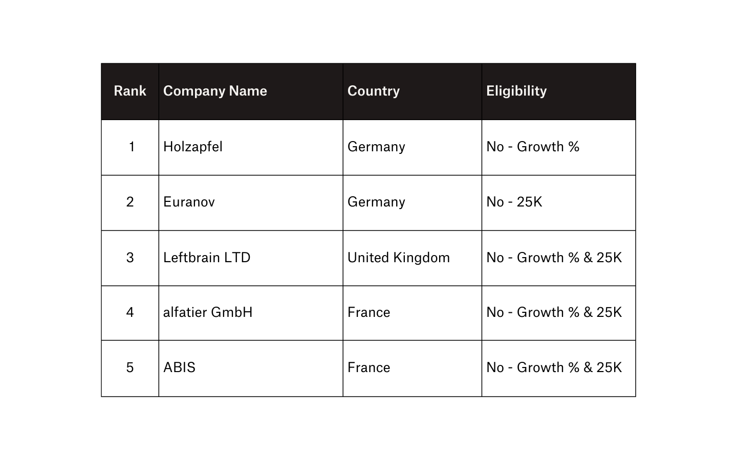Click the "No - Growth %" cell for Holzapfel

pos(533,147)
